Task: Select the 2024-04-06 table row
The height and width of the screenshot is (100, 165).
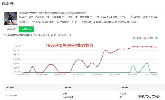Action: coord(84,95)
